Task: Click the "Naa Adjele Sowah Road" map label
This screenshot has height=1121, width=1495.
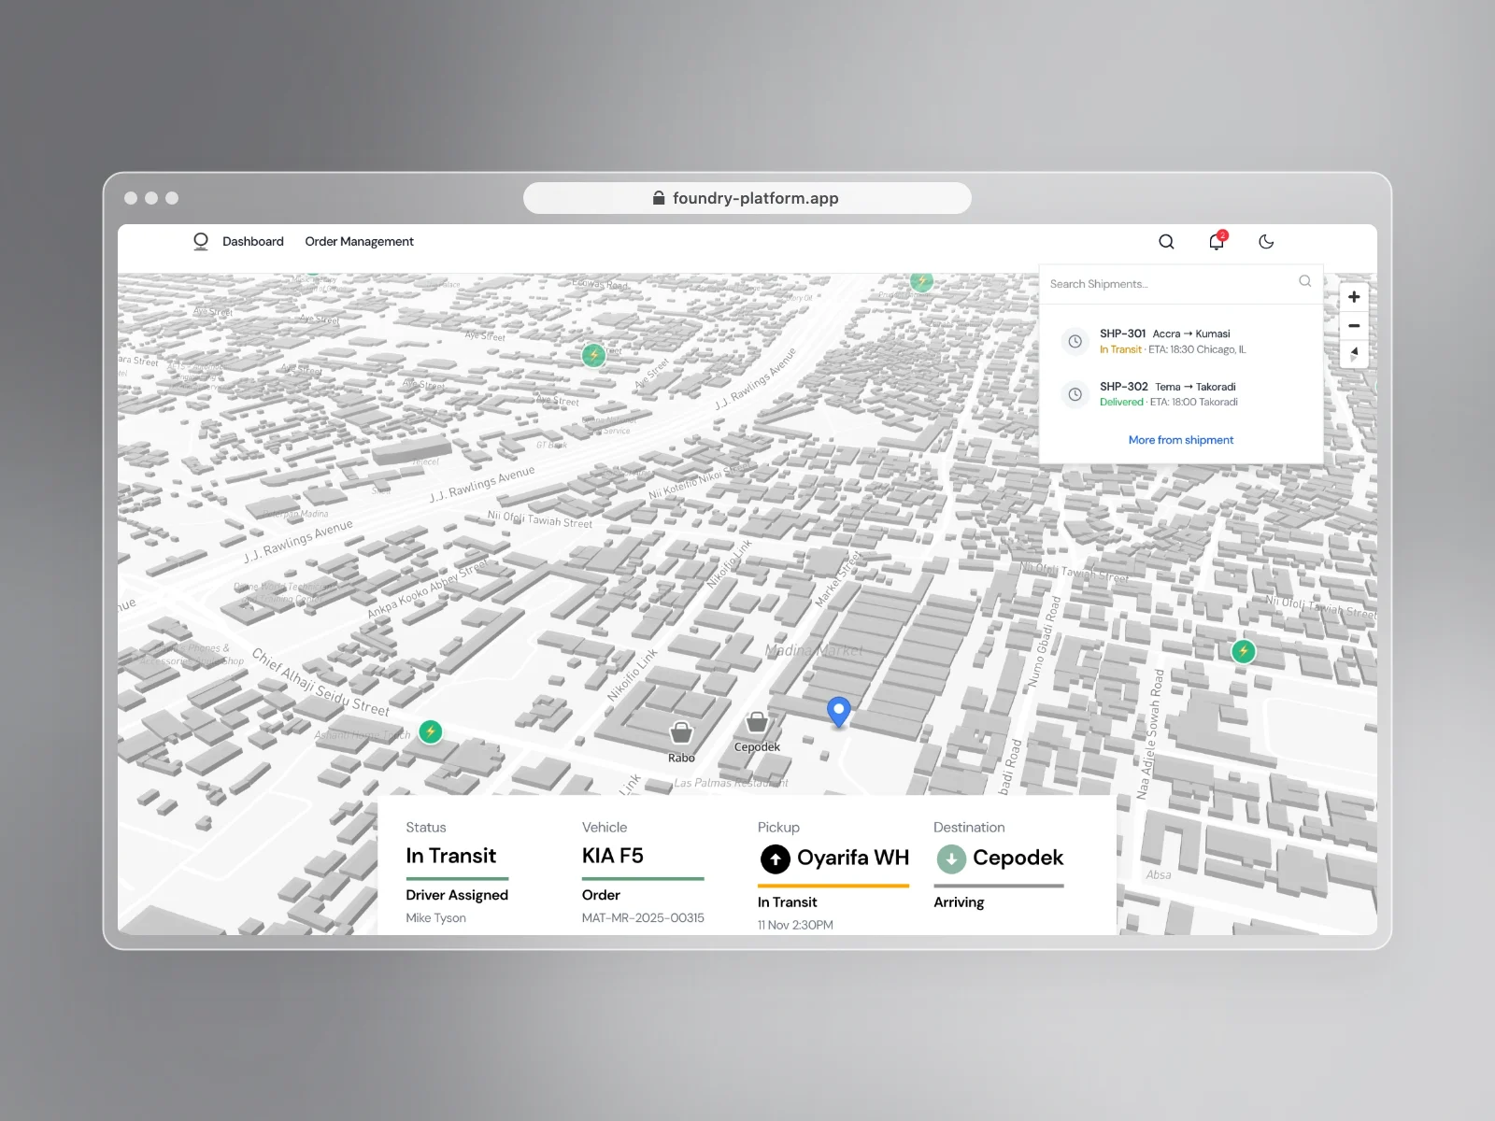Action: [1149, 734]
